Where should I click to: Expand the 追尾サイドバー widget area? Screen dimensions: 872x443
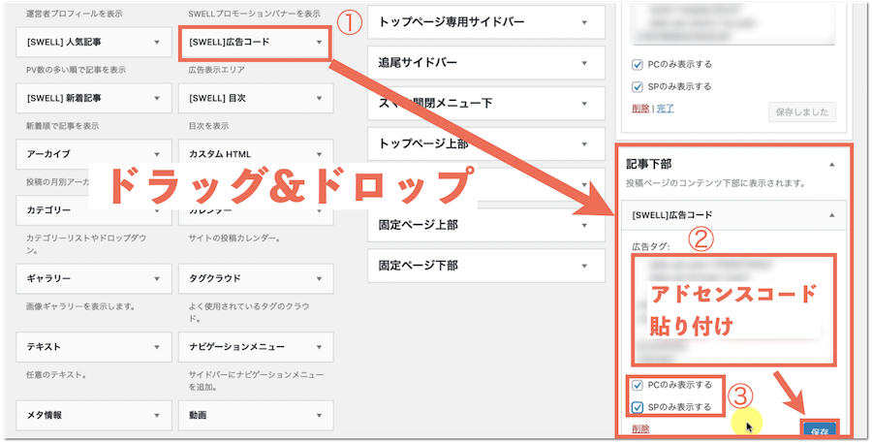pyautogui.click(x=585, y=62)
